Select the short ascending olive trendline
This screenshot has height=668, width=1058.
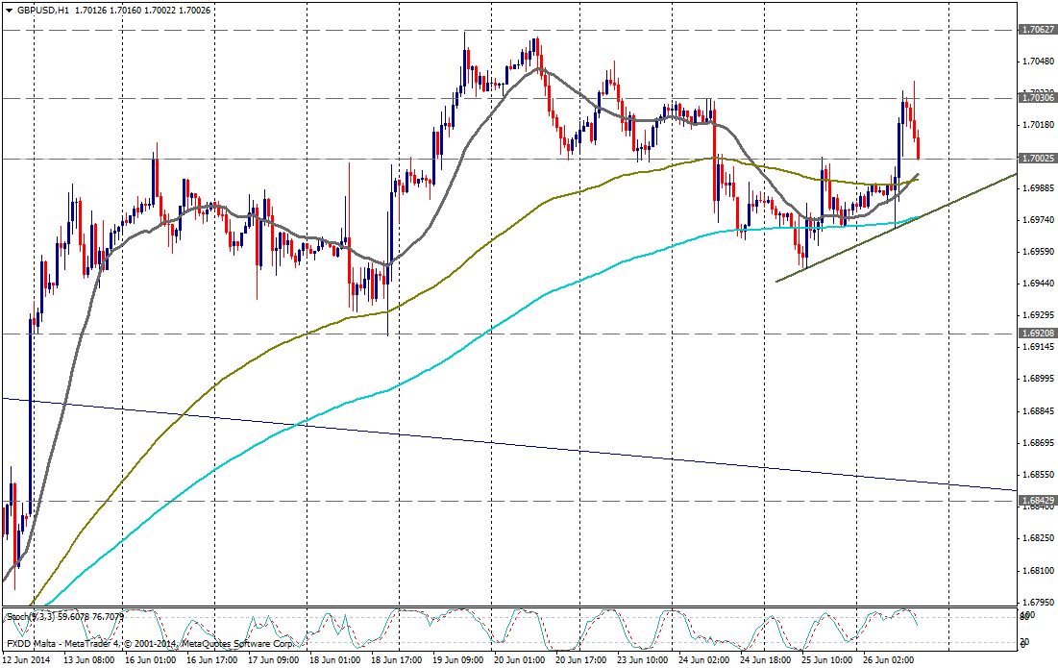[865, 244]
